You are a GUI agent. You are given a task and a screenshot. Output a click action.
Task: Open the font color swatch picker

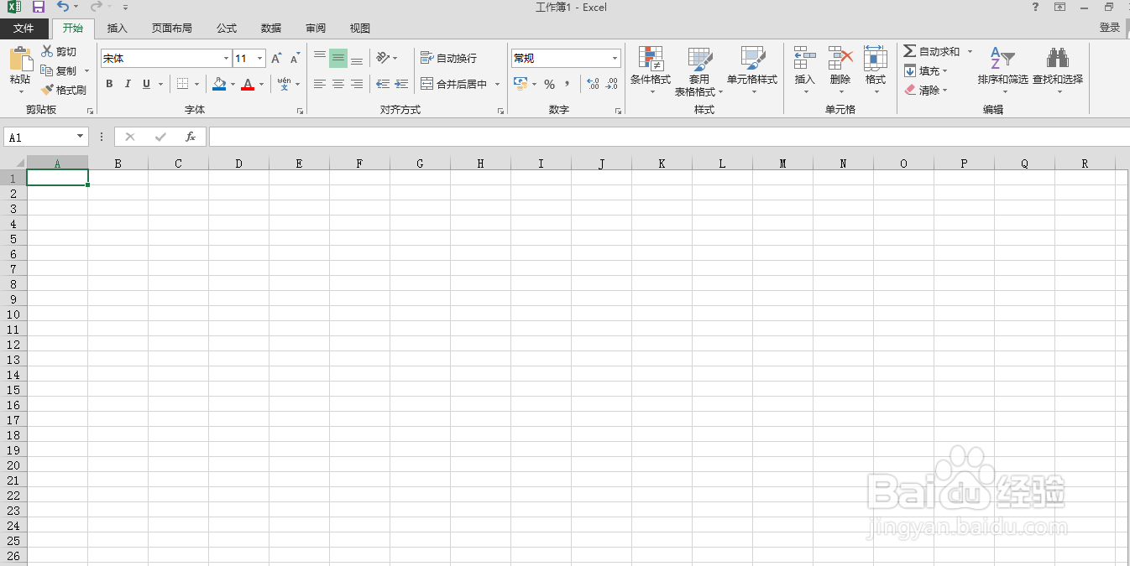260,84
